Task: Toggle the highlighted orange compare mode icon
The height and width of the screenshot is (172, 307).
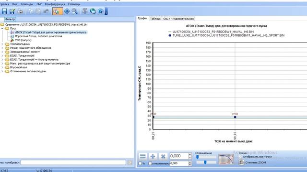Action: point(58,11)
